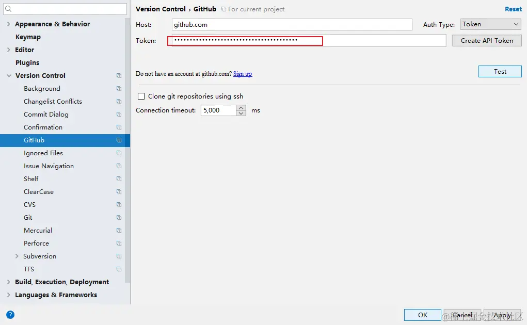527x325 pixels.
Task: Click the settings search box
Action: pos(65,9)
